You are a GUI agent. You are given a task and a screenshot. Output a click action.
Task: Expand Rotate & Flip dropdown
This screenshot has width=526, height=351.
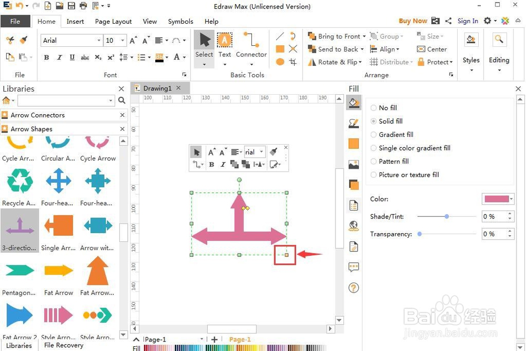(x=360, y=62)
